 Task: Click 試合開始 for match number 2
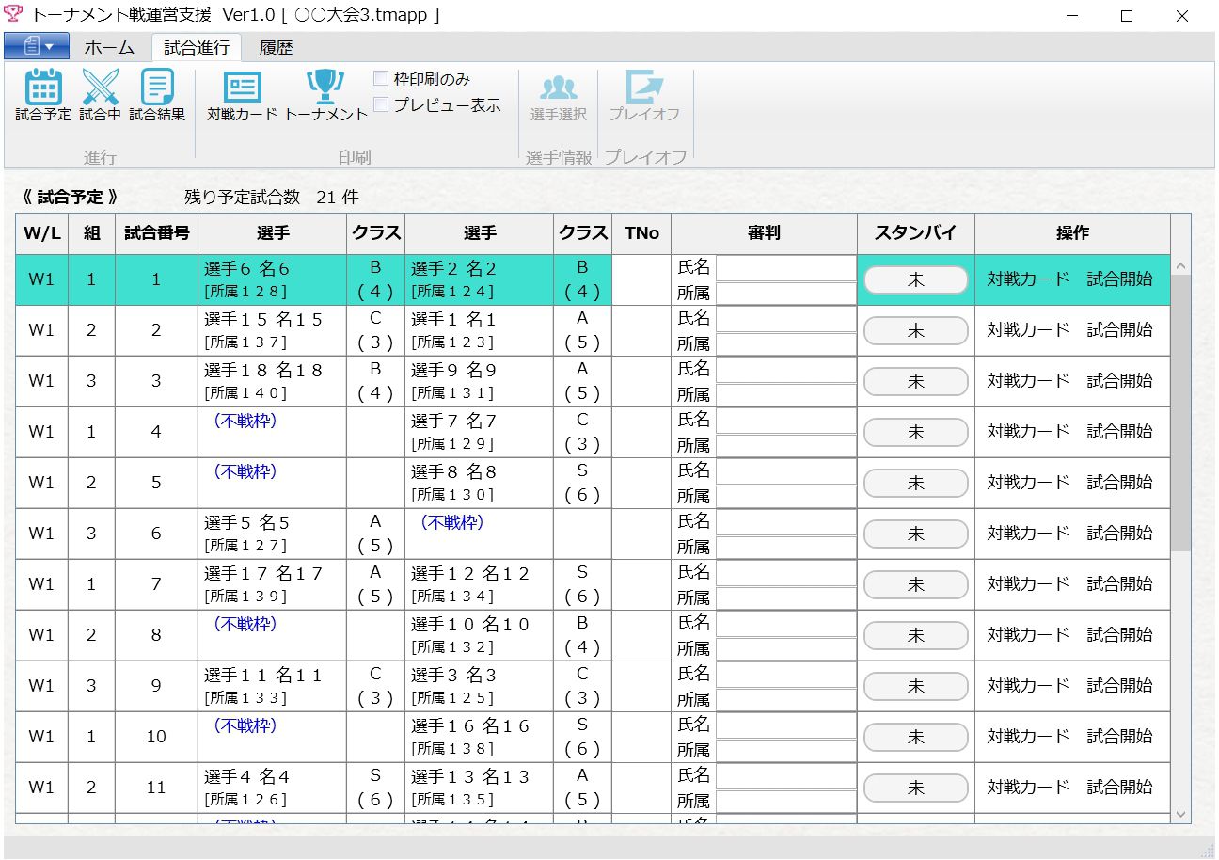pos(1119,330)
